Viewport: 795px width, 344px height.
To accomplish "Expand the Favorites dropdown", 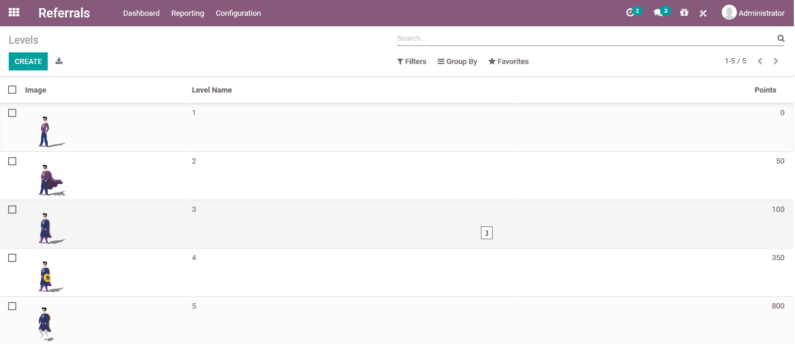I will (x=509, y=62).
